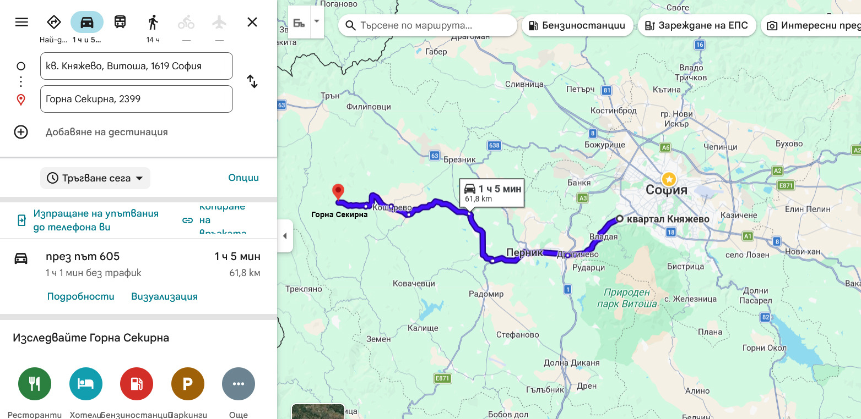Open route Опции
Image resolution: width=861 pixels, height=419 pixels.
(243, 178)
